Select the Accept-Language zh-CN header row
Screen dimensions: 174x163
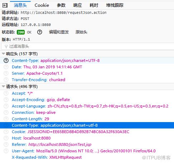pos(87,106)
